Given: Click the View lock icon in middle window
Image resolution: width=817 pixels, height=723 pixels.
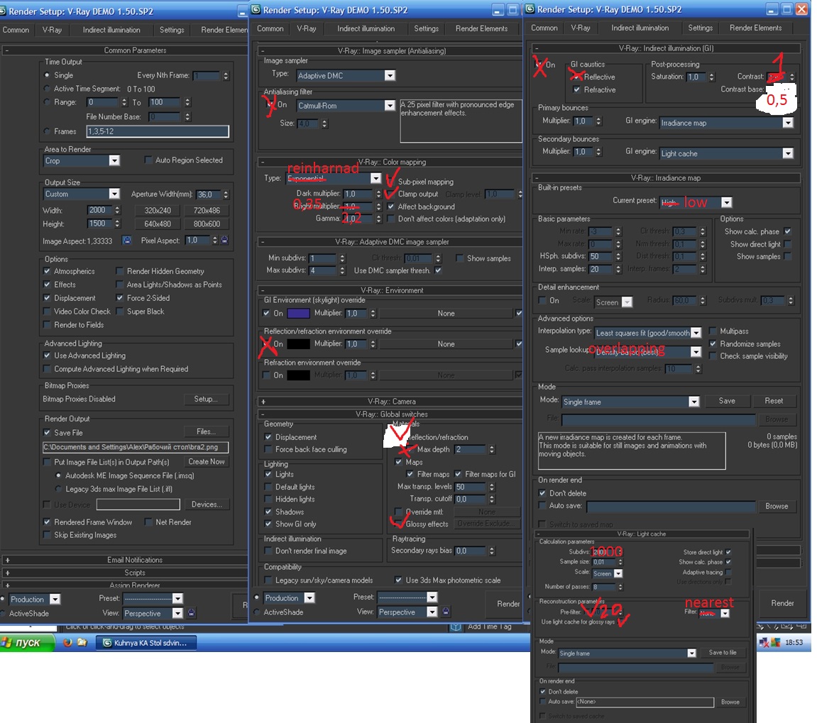Looking at the screenshot, I should [446, 612].
